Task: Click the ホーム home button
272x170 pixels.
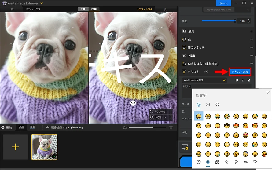Action: pyautogui.click(x=223, y=3)
